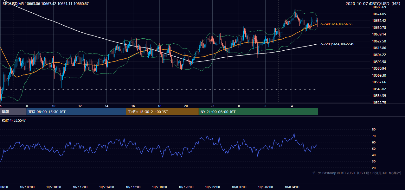Click the "2020-10-07 のBTC/USD (M5)" chart title
Viewport: 405px width, 190px height.
[x=374, y=4]
